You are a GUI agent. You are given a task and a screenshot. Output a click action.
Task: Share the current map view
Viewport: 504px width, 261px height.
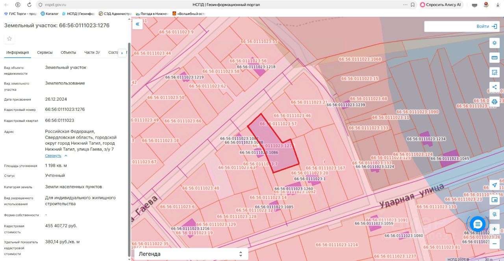[495, 87]
